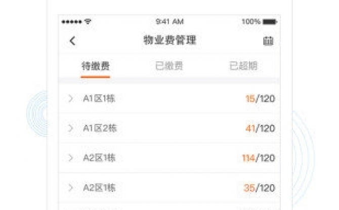The height and width of the screenshot is (210, 339).
Task: Expand the chevron of the 114/120 row
Action: point(70,158)
